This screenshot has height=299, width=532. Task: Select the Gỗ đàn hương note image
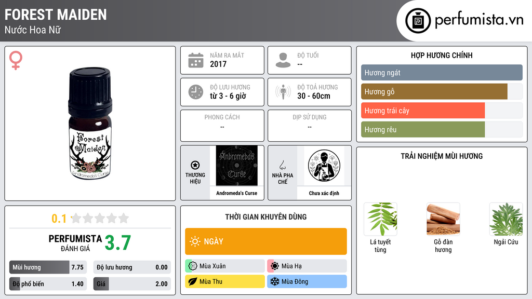tap(443, 219)
